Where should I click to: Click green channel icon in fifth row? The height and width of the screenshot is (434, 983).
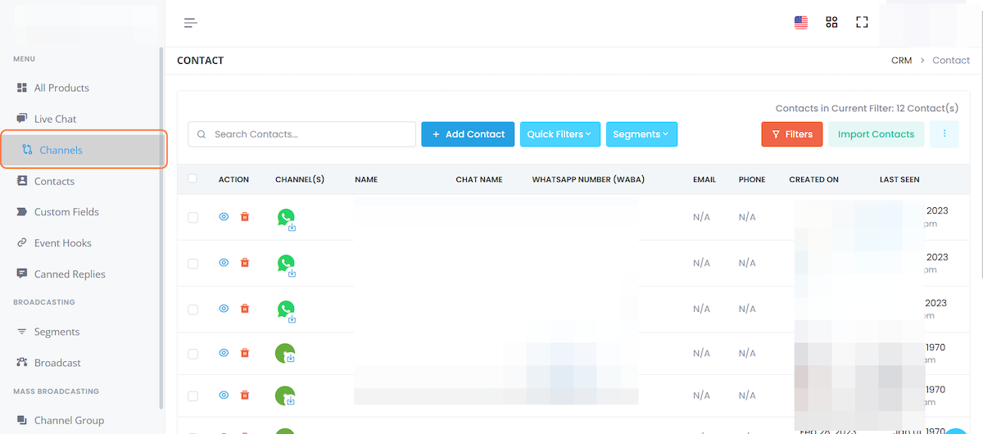[x=285, y=396]
